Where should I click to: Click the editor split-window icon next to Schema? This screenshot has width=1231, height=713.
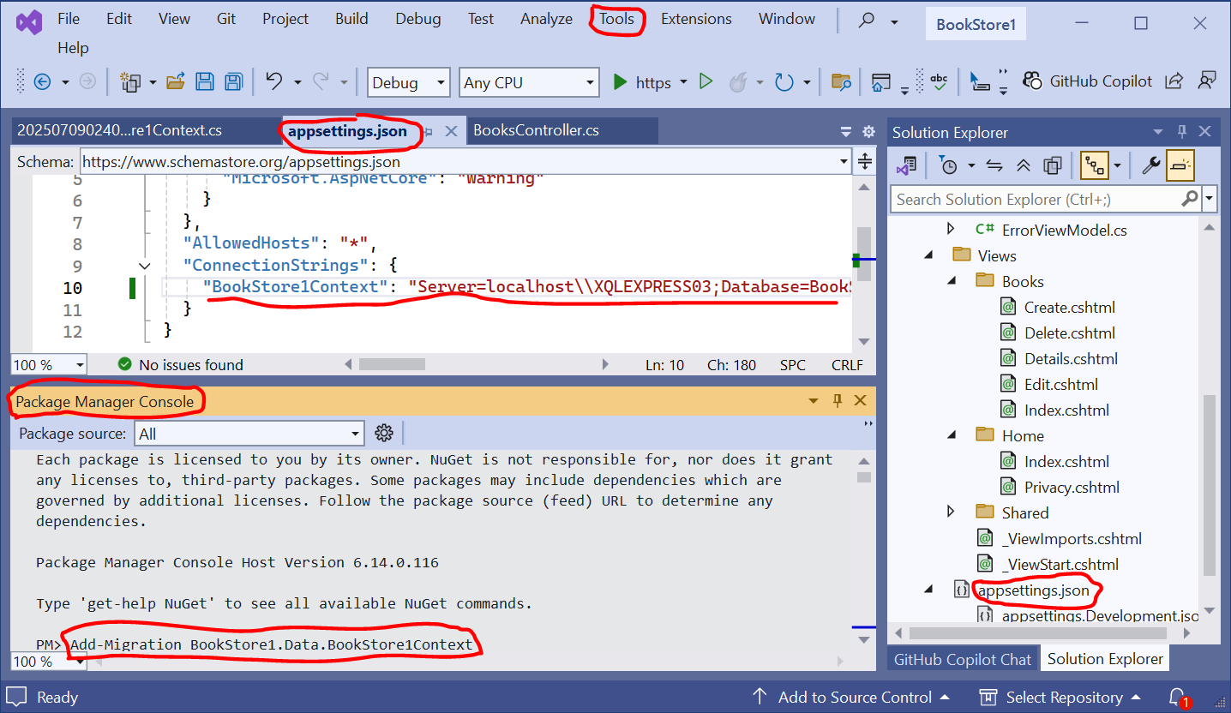tap(865, 161)
